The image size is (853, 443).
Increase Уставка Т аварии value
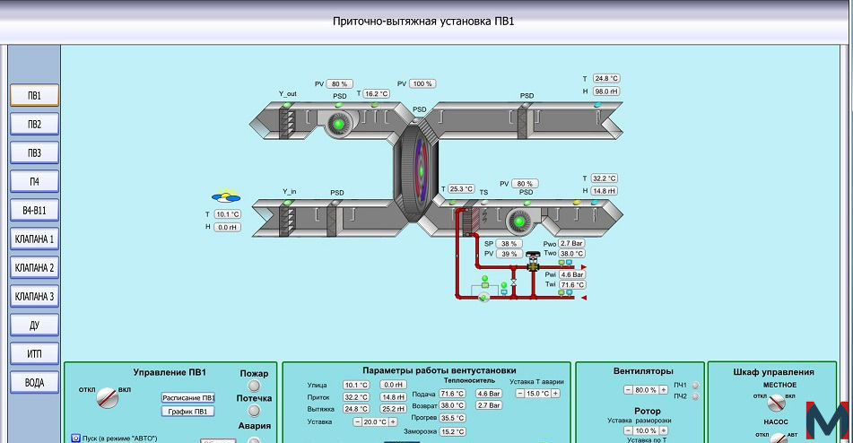pos(555,394)
